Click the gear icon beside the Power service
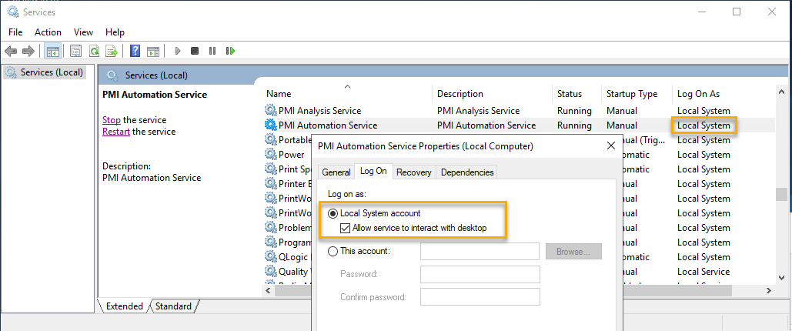This screenshot has width=792, height=331. coord(271,154)
